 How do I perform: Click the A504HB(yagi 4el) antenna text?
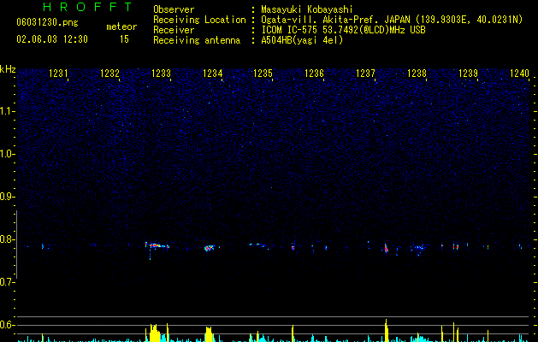click(302, 40)
